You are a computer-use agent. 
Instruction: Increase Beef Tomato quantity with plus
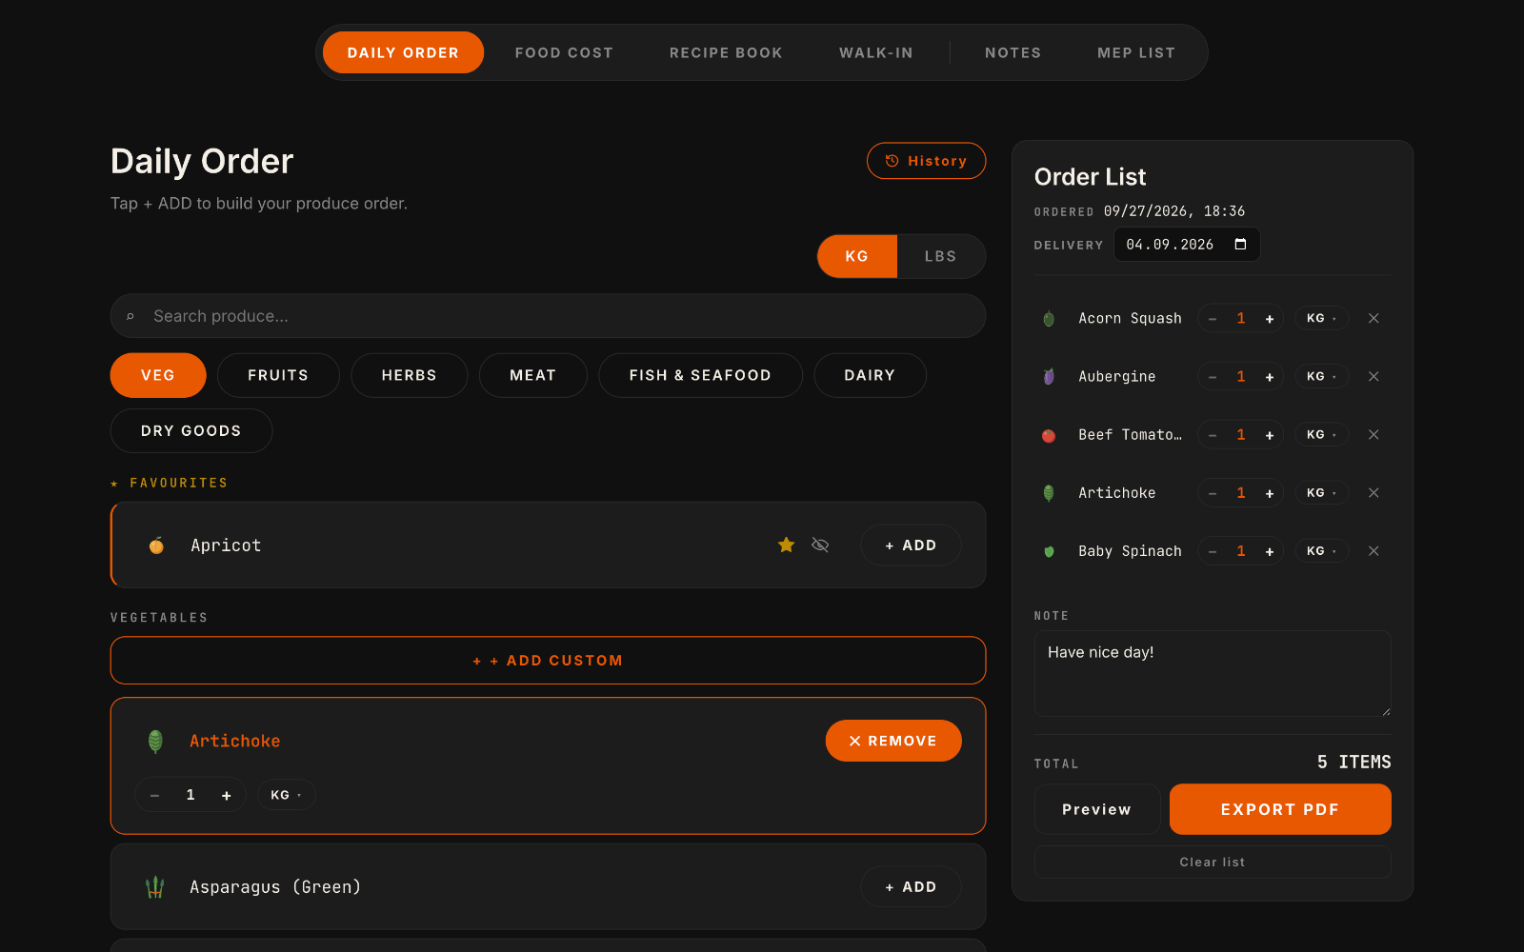point(1270,435)
